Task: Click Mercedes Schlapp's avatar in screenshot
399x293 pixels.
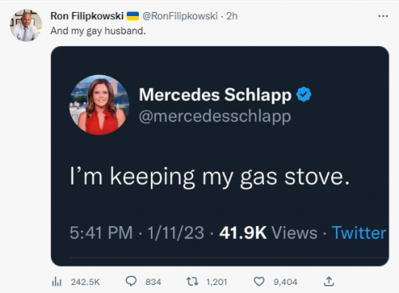Action: (99, 105)
